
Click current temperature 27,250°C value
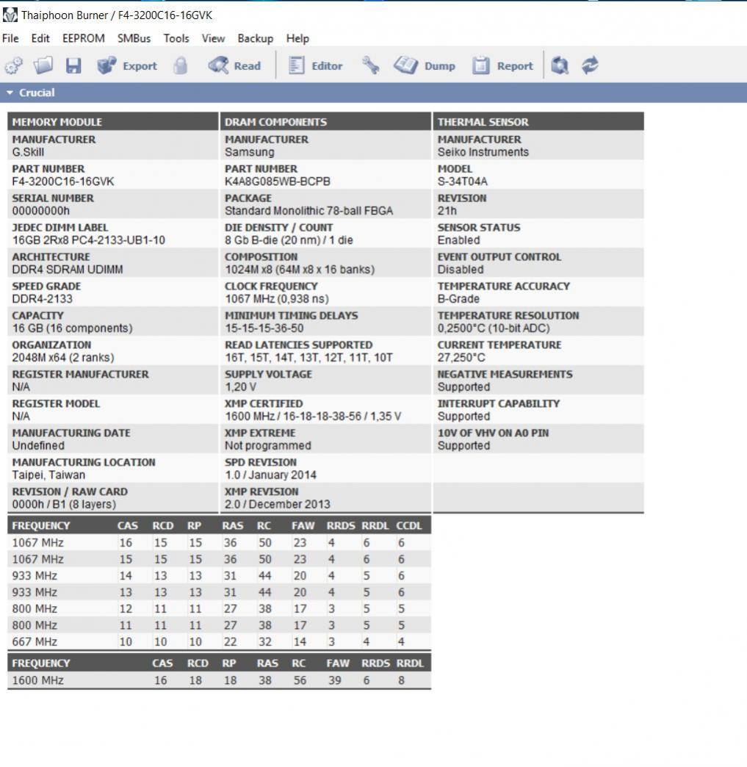click(461, 358)
